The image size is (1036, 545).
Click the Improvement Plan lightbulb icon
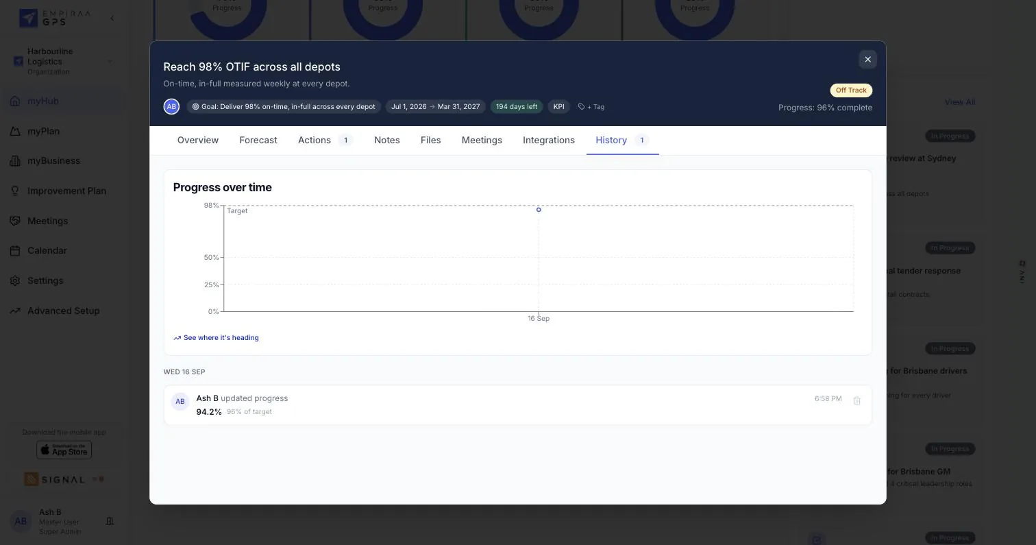[x=15, y=191]
